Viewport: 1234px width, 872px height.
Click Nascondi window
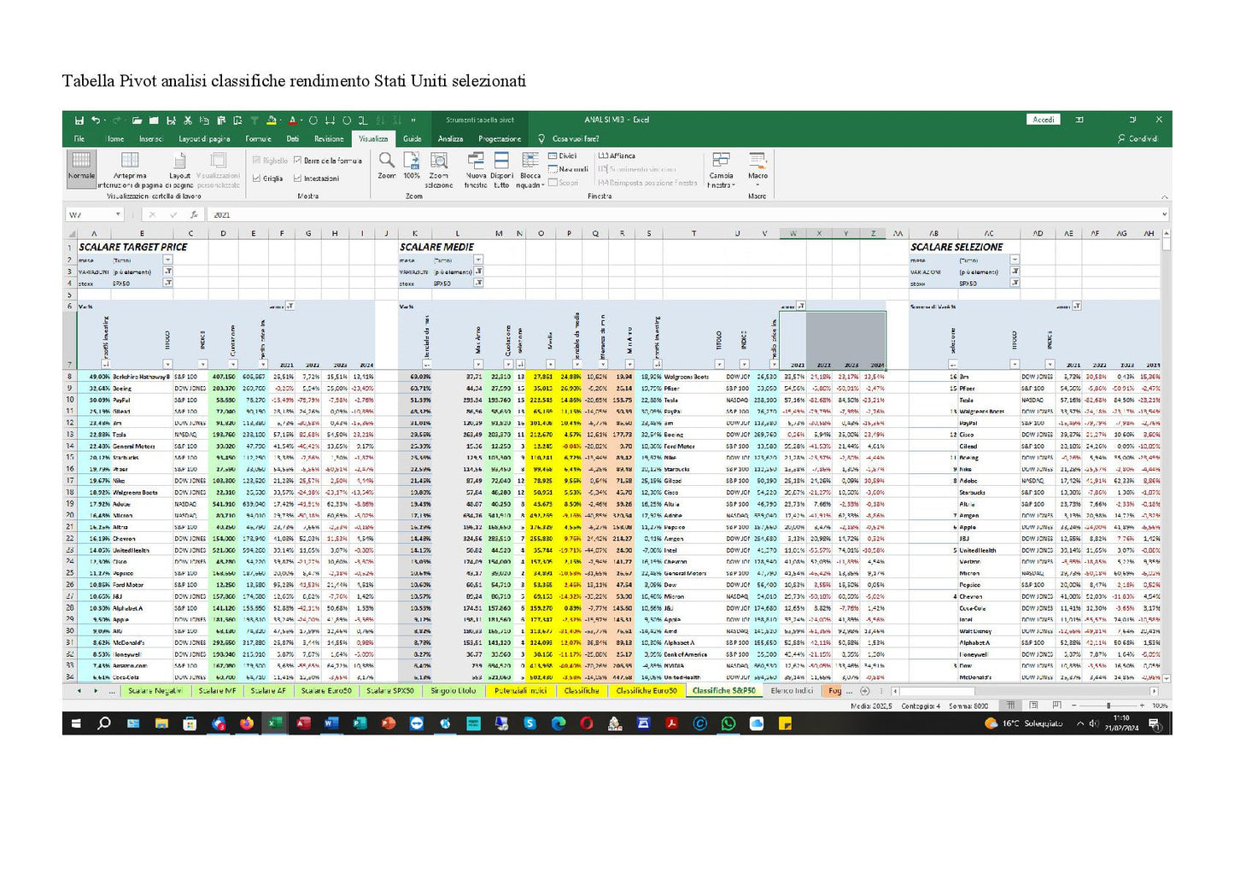pos(568,169)
